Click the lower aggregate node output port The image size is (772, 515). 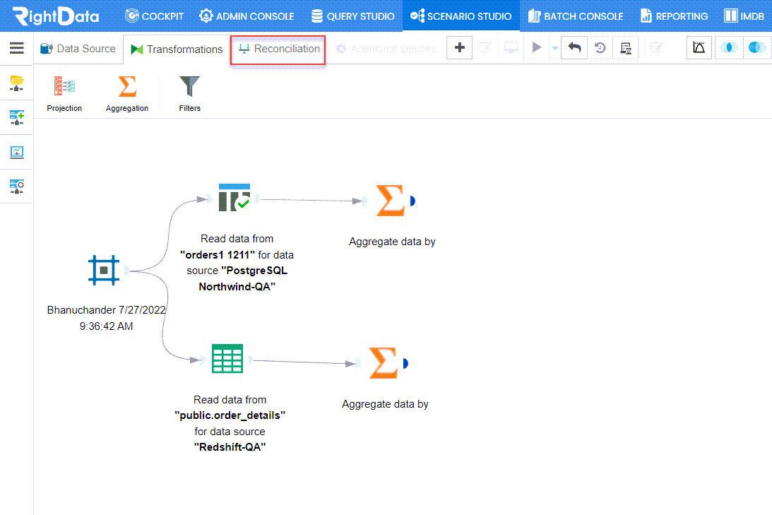point(405,363)
